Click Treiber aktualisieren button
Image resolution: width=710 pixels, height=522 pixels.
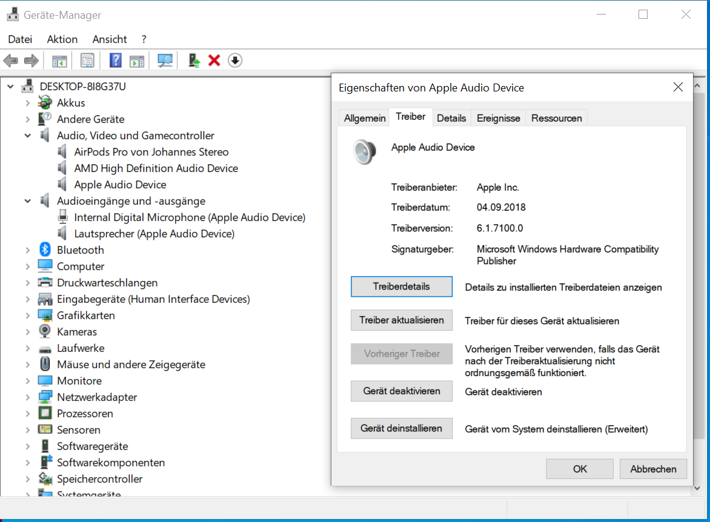(401, 320)
